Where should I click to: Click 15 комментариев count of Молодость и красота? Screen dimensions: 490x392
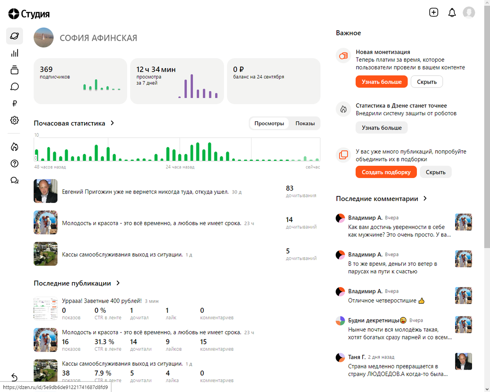(x=203, y=342)
